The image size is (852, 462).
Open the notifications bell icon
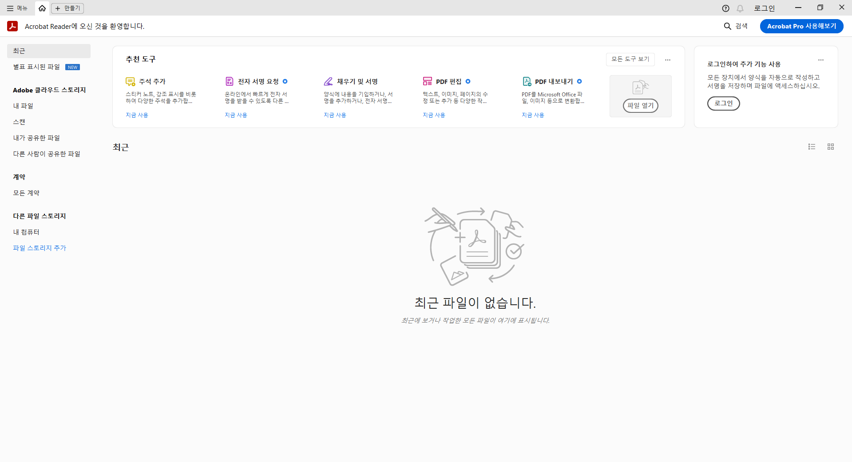pos(740,8)
